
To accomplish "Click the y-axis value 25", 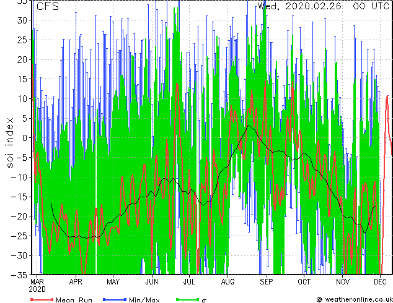I will coord(22,40).
